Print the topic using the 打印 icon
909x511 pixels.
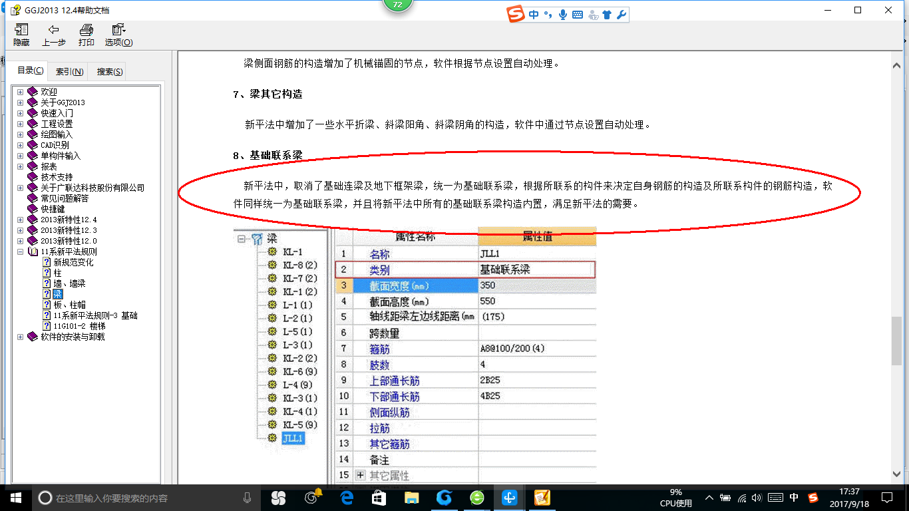[87, 35]
